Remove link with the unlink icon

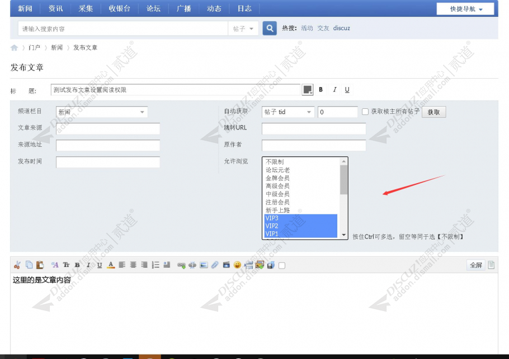pos(192,265)
